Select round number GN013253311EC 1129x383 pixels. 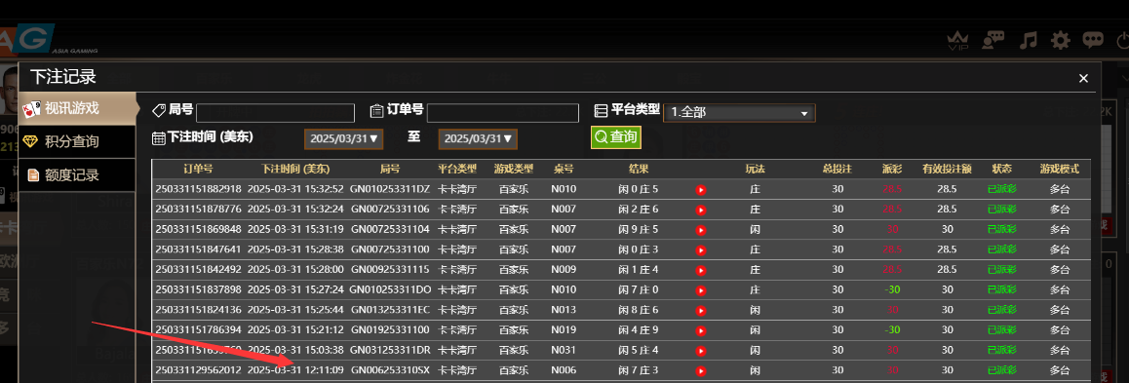[x=390, y=310]
